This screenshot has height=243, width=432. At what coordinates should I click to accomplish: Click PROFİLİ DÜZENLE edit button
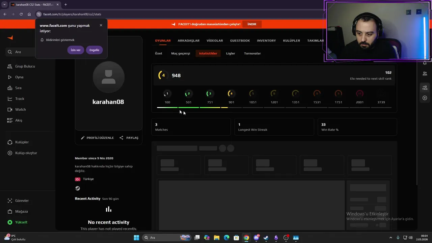(x=97, y=138)
